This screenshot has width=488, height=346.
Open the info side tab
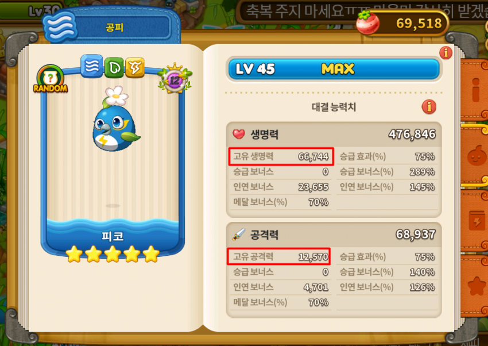474,90
